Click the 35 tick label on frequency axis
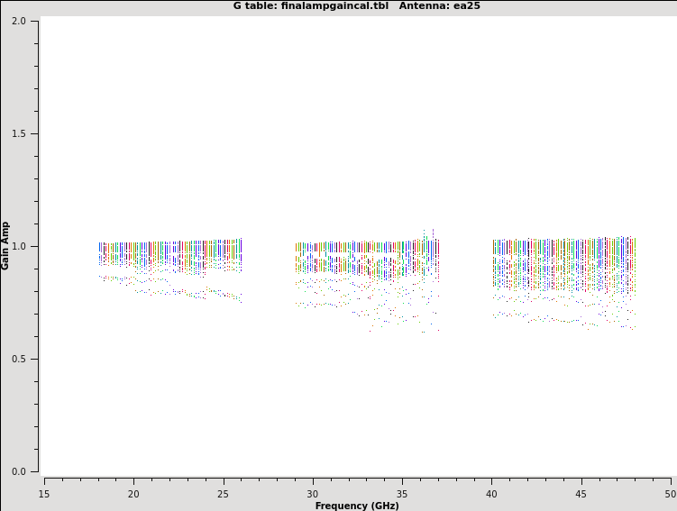This screenshot has width=677, height=511. pyautogui.click(x=402, y=493)
